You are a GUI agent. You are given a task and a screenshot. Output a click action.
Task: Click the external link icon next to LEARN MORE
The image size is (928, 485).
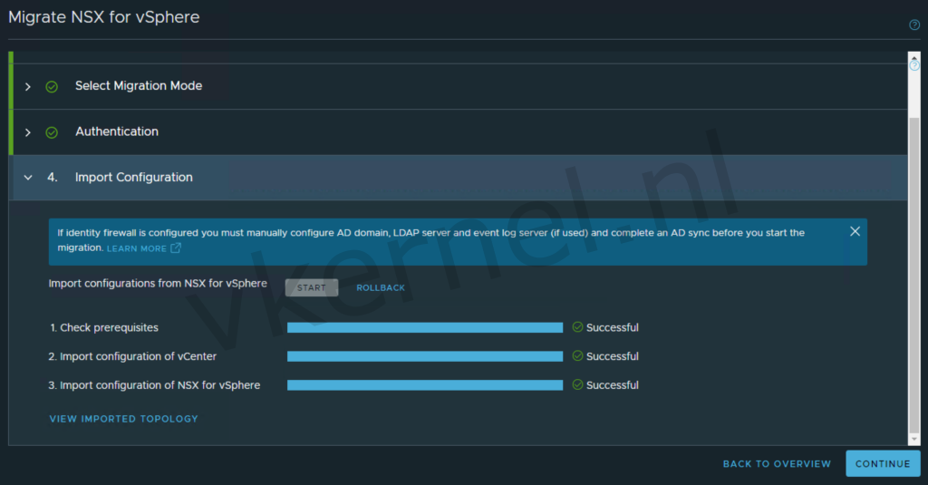176,248
